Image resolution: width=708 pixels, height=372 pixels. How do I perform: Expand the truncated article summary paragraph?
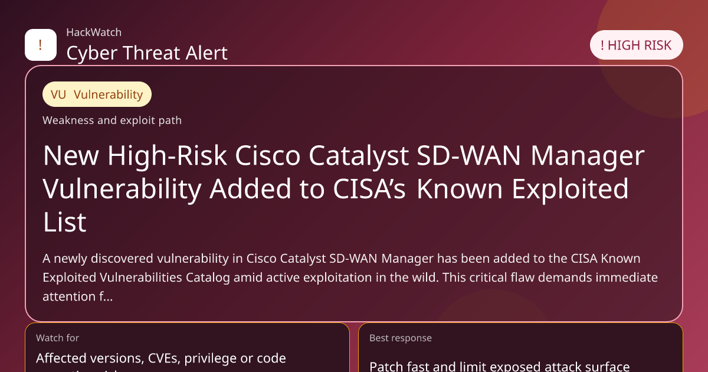tap(350, 278)
